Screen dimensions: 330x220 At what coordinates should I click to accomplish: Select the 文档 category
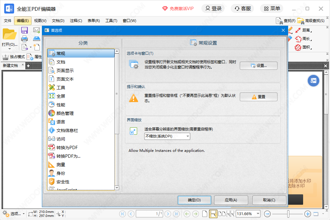pyautogui.click(x=81, y=62)
